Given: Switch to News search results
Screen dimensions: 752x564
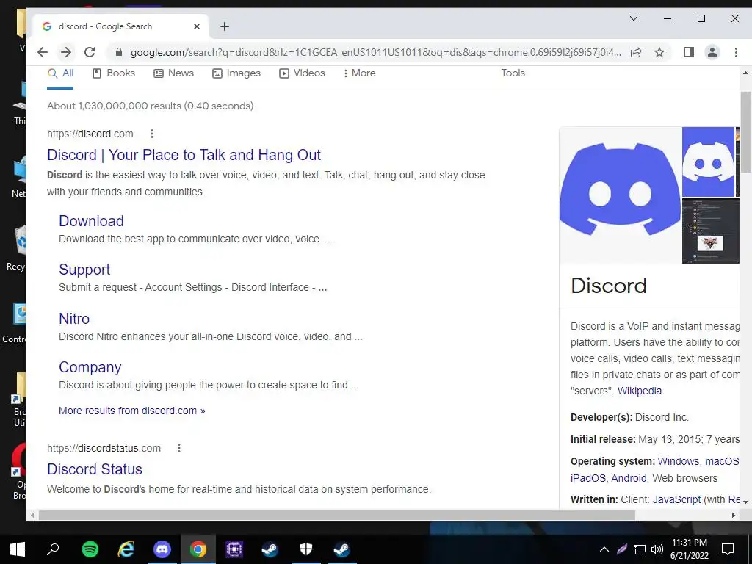Looking at the screenshot, I should (173, 73).
